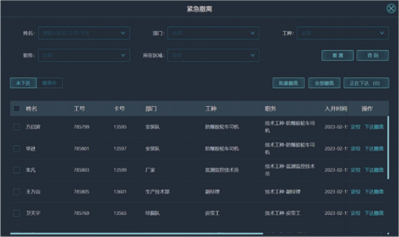Close the 紧急撤离 dialog with the X icon
The image size is (399, 237).
click(391, 8)
